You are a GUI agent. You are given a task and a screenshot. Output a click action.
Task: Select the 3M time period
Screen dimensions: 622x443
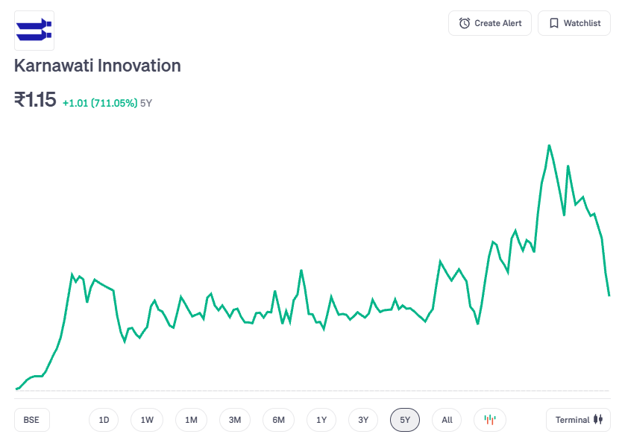point(235,420)
